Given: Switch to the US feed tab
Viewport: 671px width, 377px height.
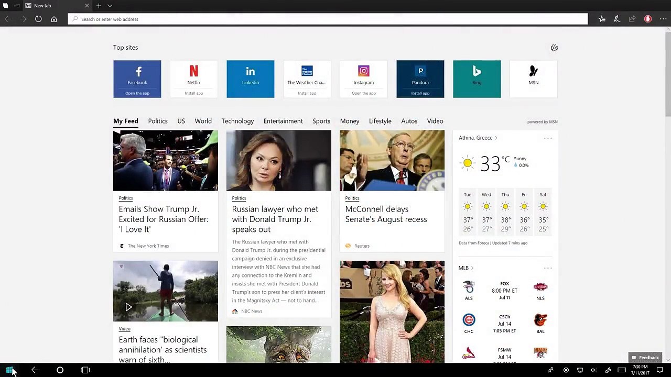Looking at the screenshot, I should [x=181, y=121].
